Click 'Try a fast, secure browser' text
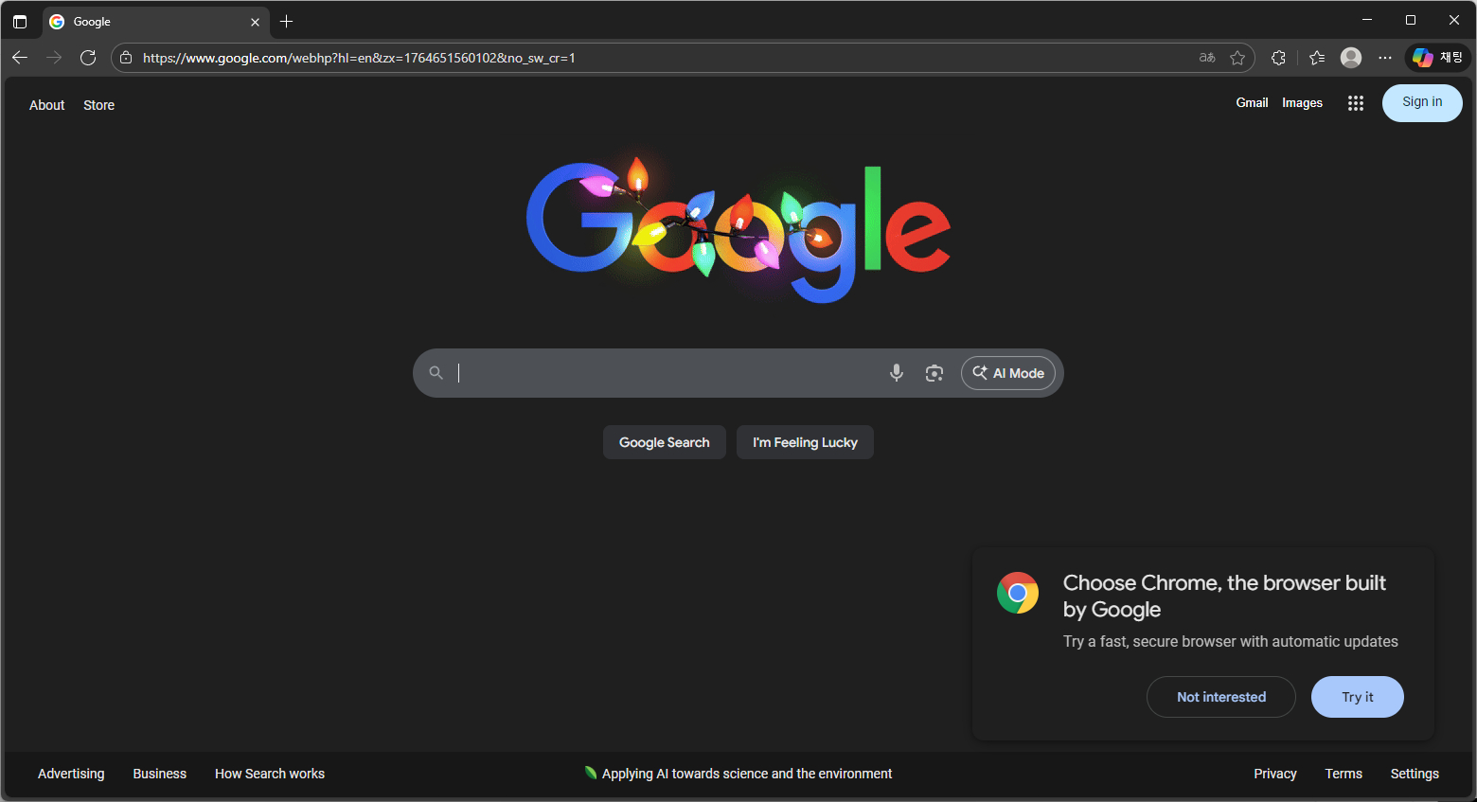Screen dimensions: 1477x802 [x=1231, y=641]
